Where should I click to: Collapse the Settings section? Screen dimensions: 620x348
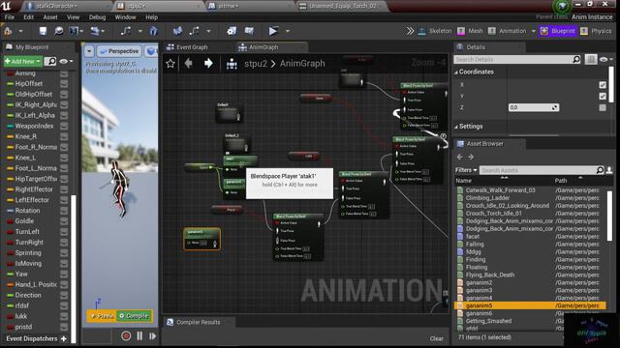[456, 127]
